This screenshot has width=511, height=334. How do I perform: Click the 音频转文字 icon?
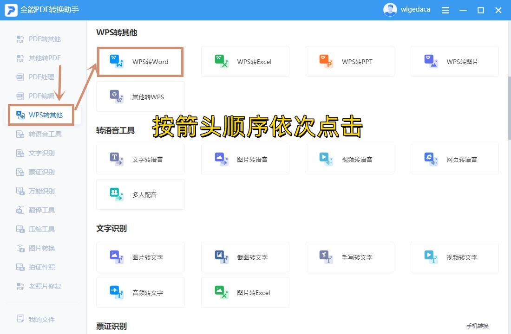[x=116, y=292]
